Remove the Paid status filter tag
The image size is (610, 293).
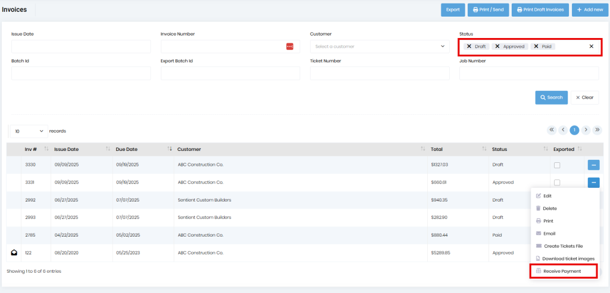coord(536,46)
